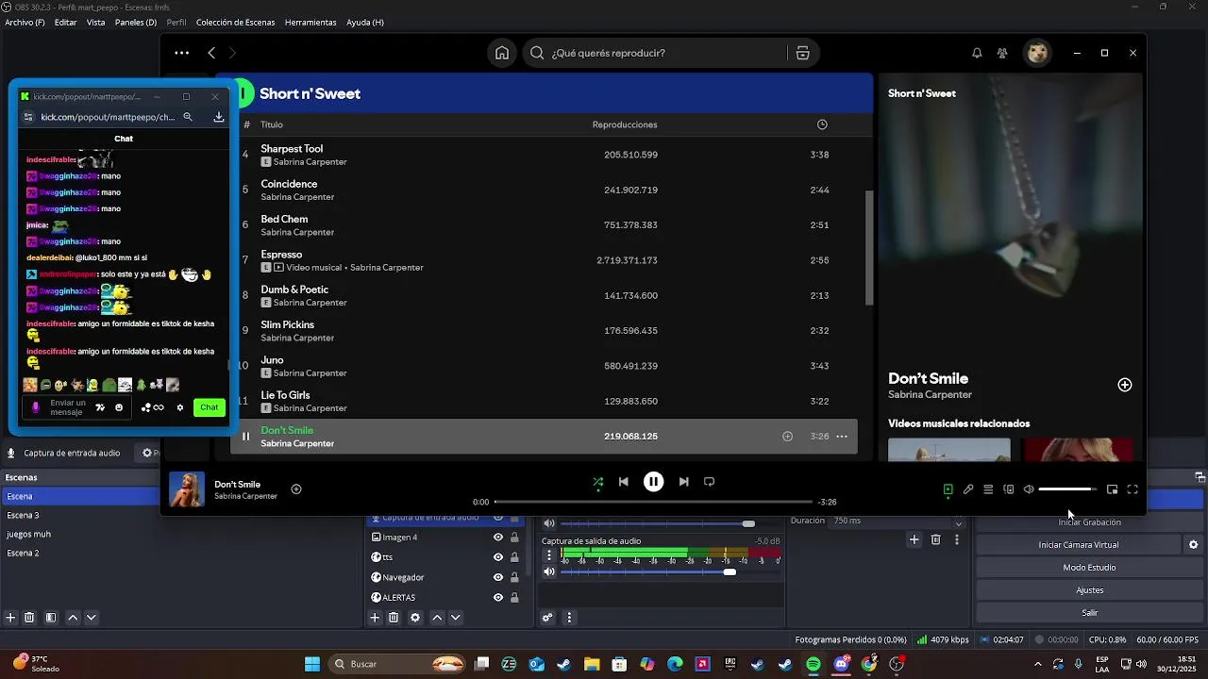Adjust Captura de salida de audio volume slider
The height and width of the screenshot is (679, 1208).
[670, 571]
